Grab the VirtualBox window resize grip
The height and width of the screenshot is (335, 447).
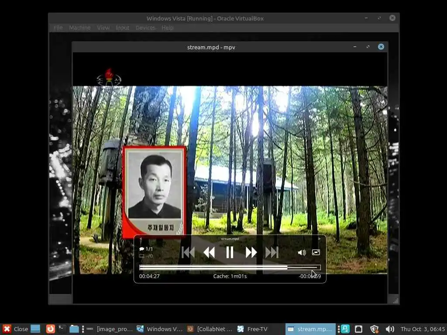pyautogui.click(x=395, y=301)
